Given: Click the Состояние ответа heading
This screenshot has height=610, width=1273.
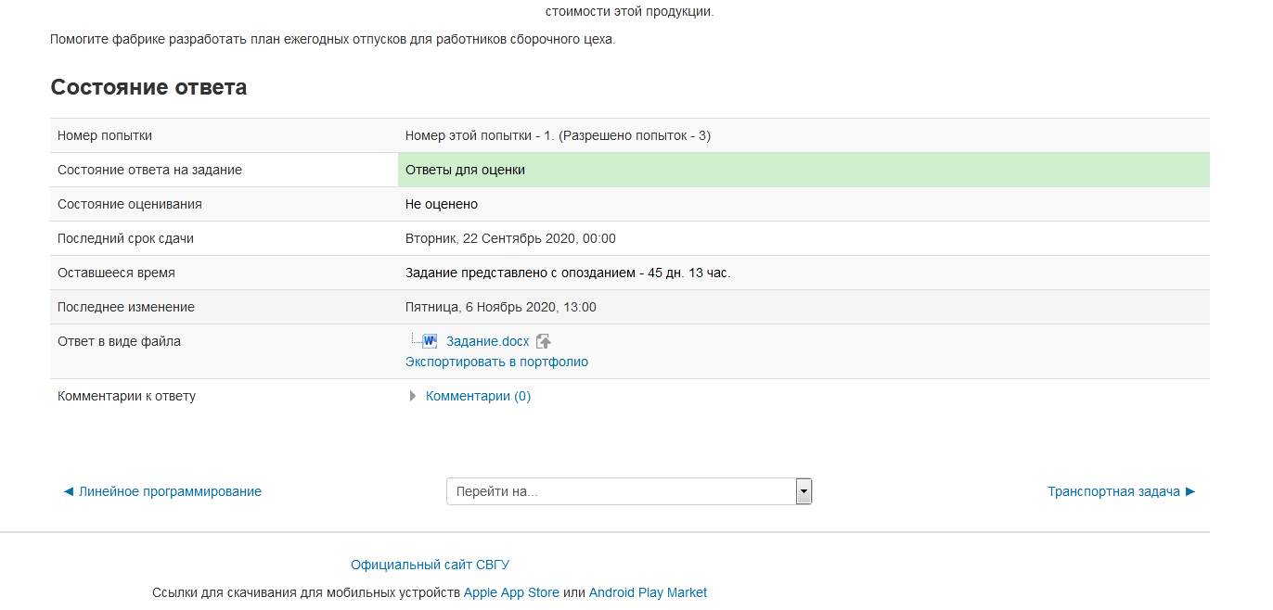Looking at the screenshot, I should [148, 87].
